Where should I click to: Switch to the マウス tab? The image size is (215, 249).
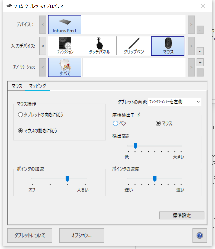(x=17, y=86)
